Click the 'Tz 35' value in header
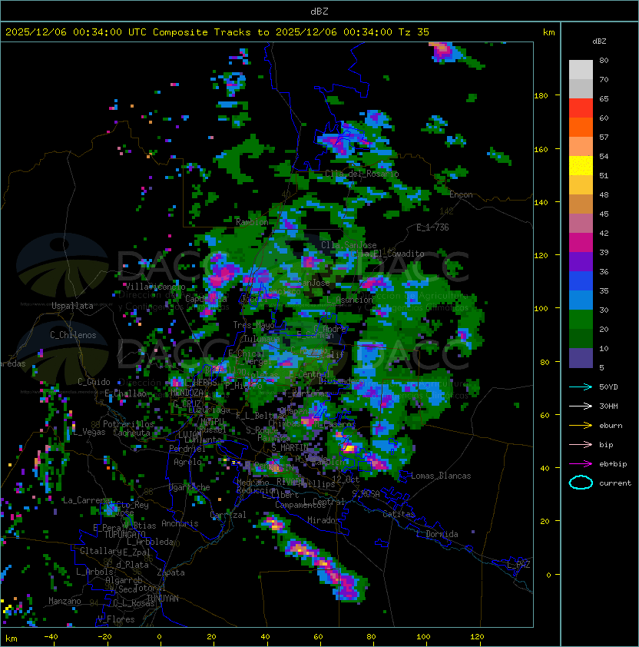Viewport: 639px width, 647px height. click(x=414, y=32)
